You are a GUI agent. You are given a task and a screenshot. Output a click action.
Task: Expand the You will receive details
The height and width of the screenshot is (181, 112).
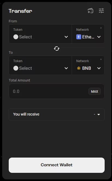tap(99, 114)
